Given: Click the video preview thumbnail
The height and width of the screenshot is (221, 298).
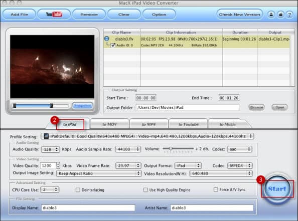Looking at the screenshot, I should (x=52, y=67).
